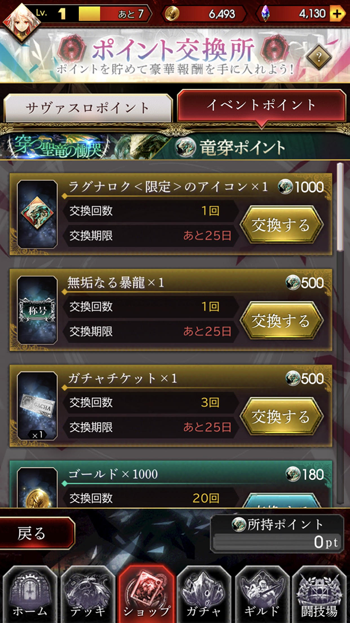Click the reward list scrollbar

coord(340,207)
